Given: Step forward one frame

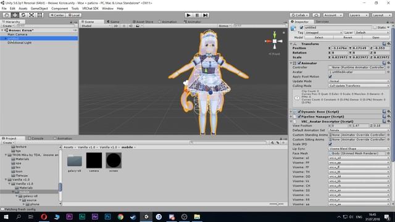Looking at the screenshot, I should tap(206, 15).
